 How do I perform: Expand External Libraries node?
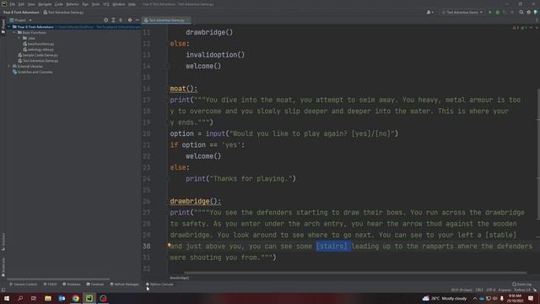click(x=9, y=66)
